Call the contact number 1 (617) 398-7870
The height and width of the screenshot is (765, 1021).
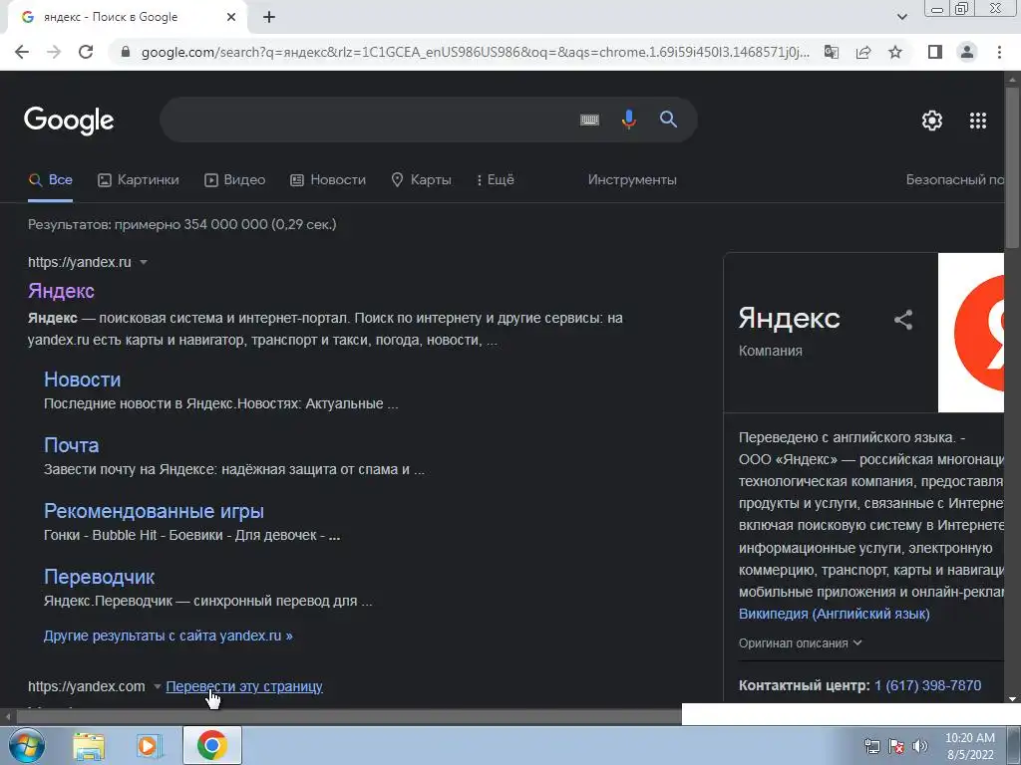pyautogui.click(x=928, y=685)
